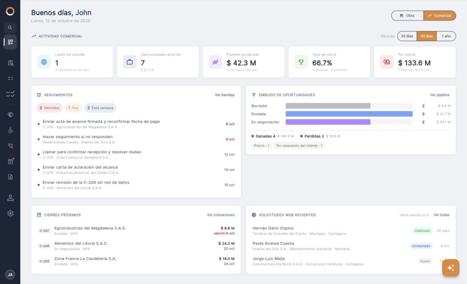Click globe icon beside Solicitudes web recientes
Image resolution: width=467 pixels, height=284 pixels.
pos(254,215)
